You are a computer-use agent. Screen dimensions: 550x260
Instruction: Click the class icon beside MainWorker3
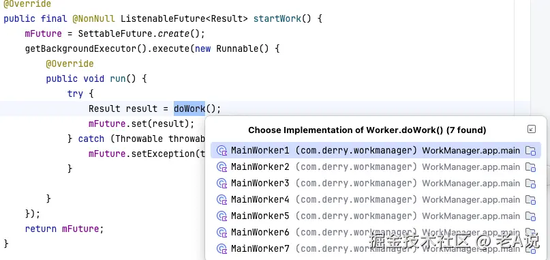222,184
